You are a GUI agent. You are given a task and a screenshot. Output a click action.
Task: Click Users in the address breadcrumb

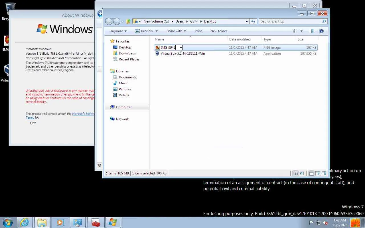(x=180, y=21)
